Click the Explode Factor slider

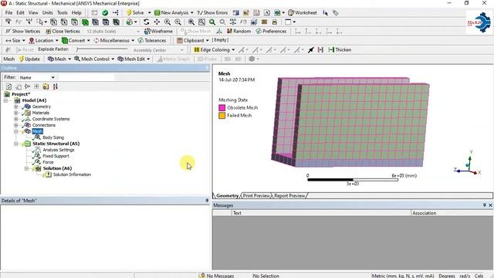coord(102,49)
